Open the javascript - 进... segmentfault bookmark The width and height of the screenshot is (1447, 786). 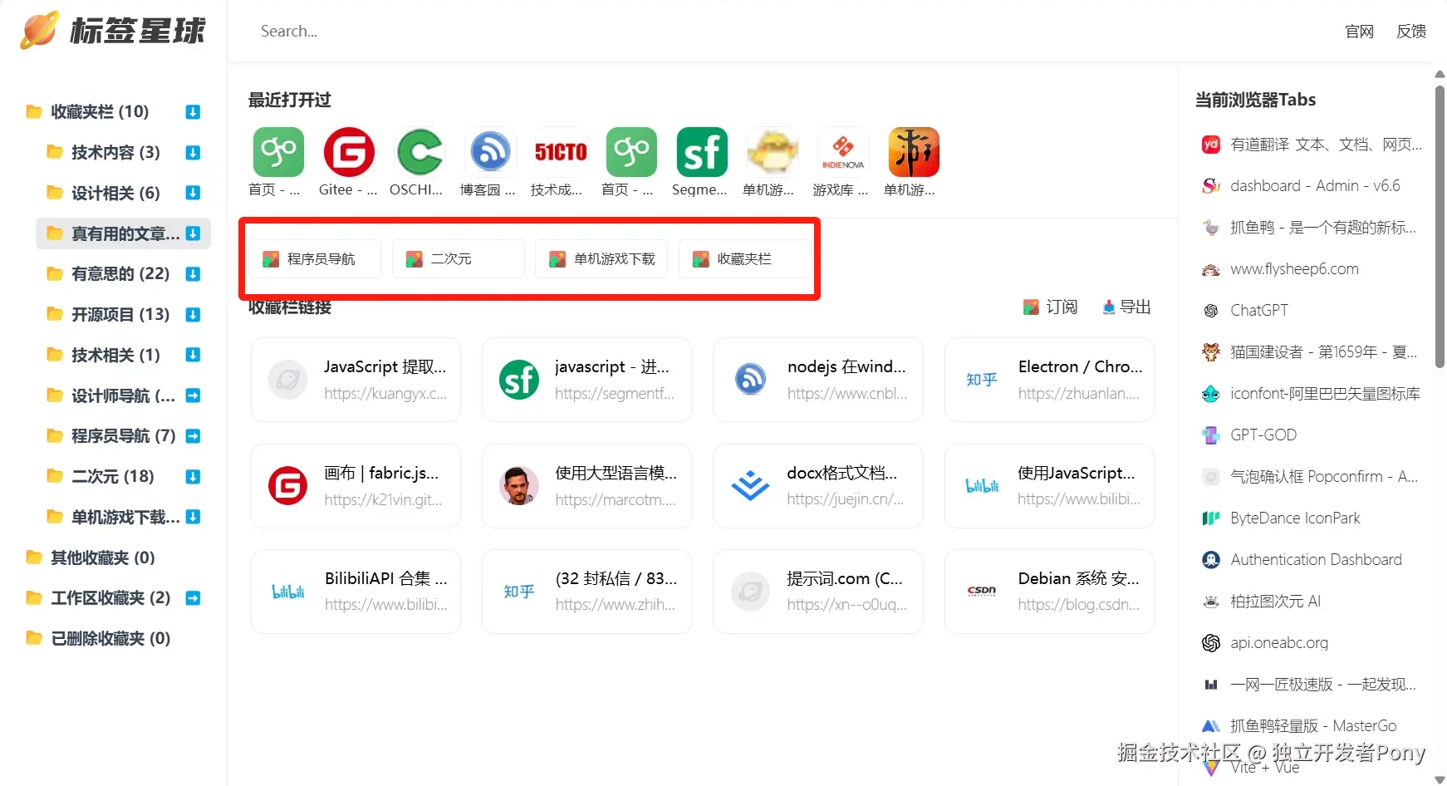pos(586,380)
